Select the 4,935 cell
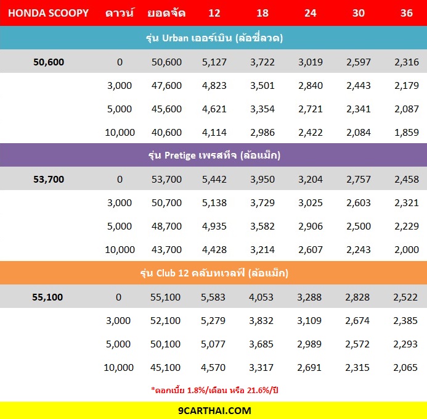 tap(214, 226)
